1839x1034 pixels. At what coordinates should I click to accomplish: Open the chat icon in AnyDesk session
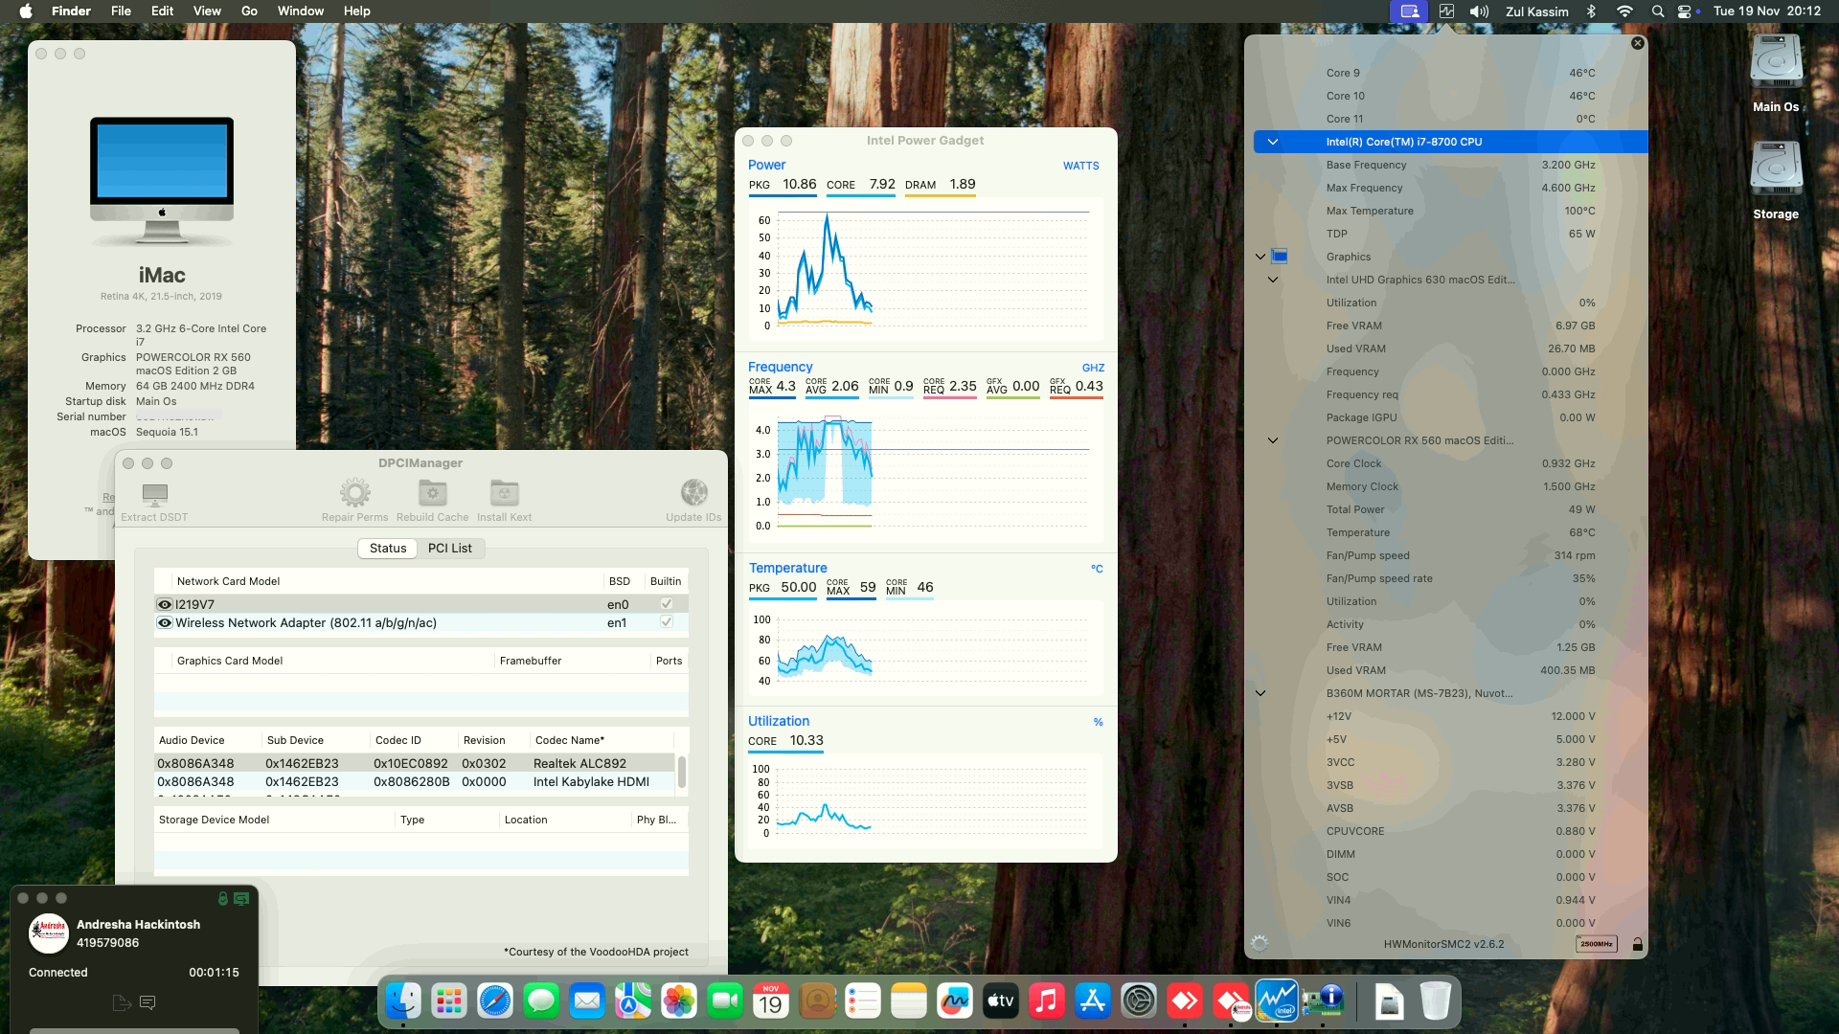tap(148, 1002)
